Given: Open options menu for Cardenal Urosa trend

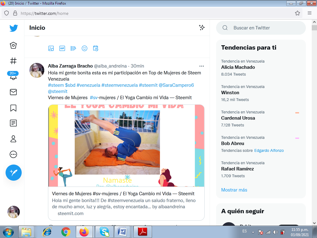Looking at the screenshot, I should [x=297, y=113].
